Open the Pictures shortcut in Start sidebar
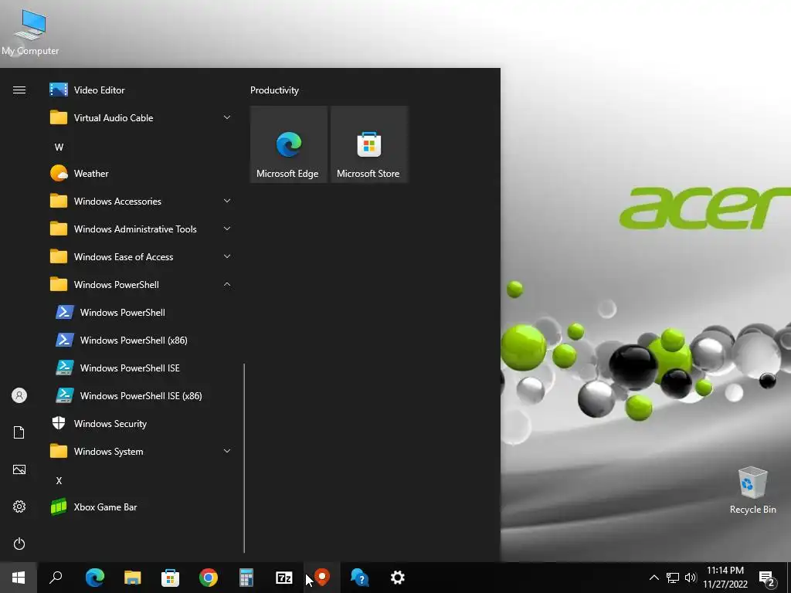This screenshot has height=593, width=791. (x=19, y=469)
